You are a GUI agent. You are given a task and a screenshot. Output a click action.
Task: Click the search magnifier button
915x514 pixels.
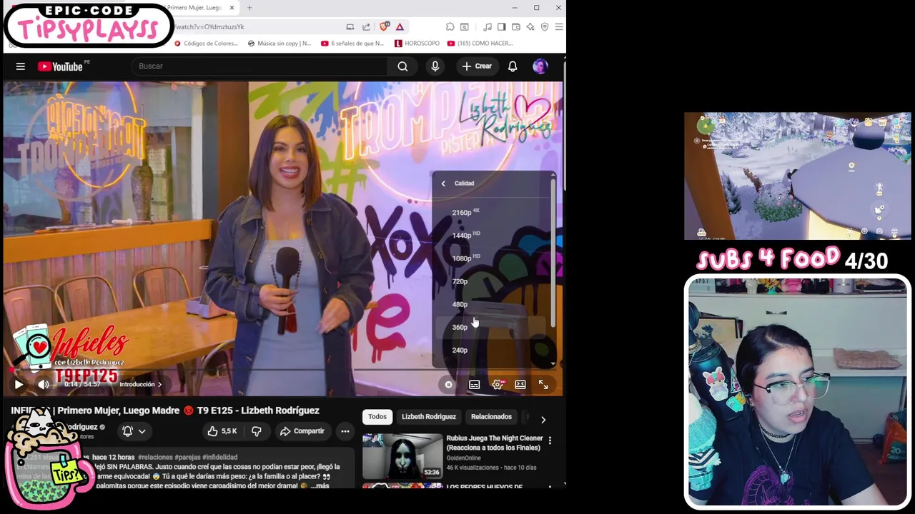402,66
